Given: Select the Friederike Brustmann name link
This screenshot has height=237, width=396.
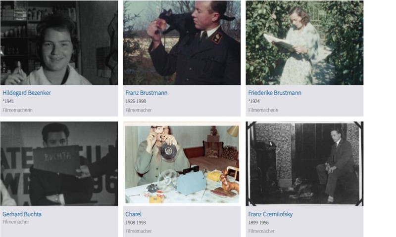Looking at the screenshot, I should [275, 93].
